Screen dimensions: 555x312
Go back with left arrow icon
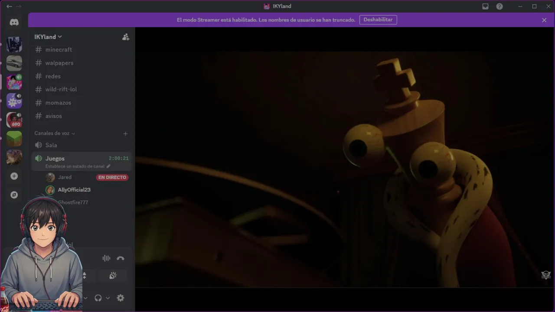point(9,6)
